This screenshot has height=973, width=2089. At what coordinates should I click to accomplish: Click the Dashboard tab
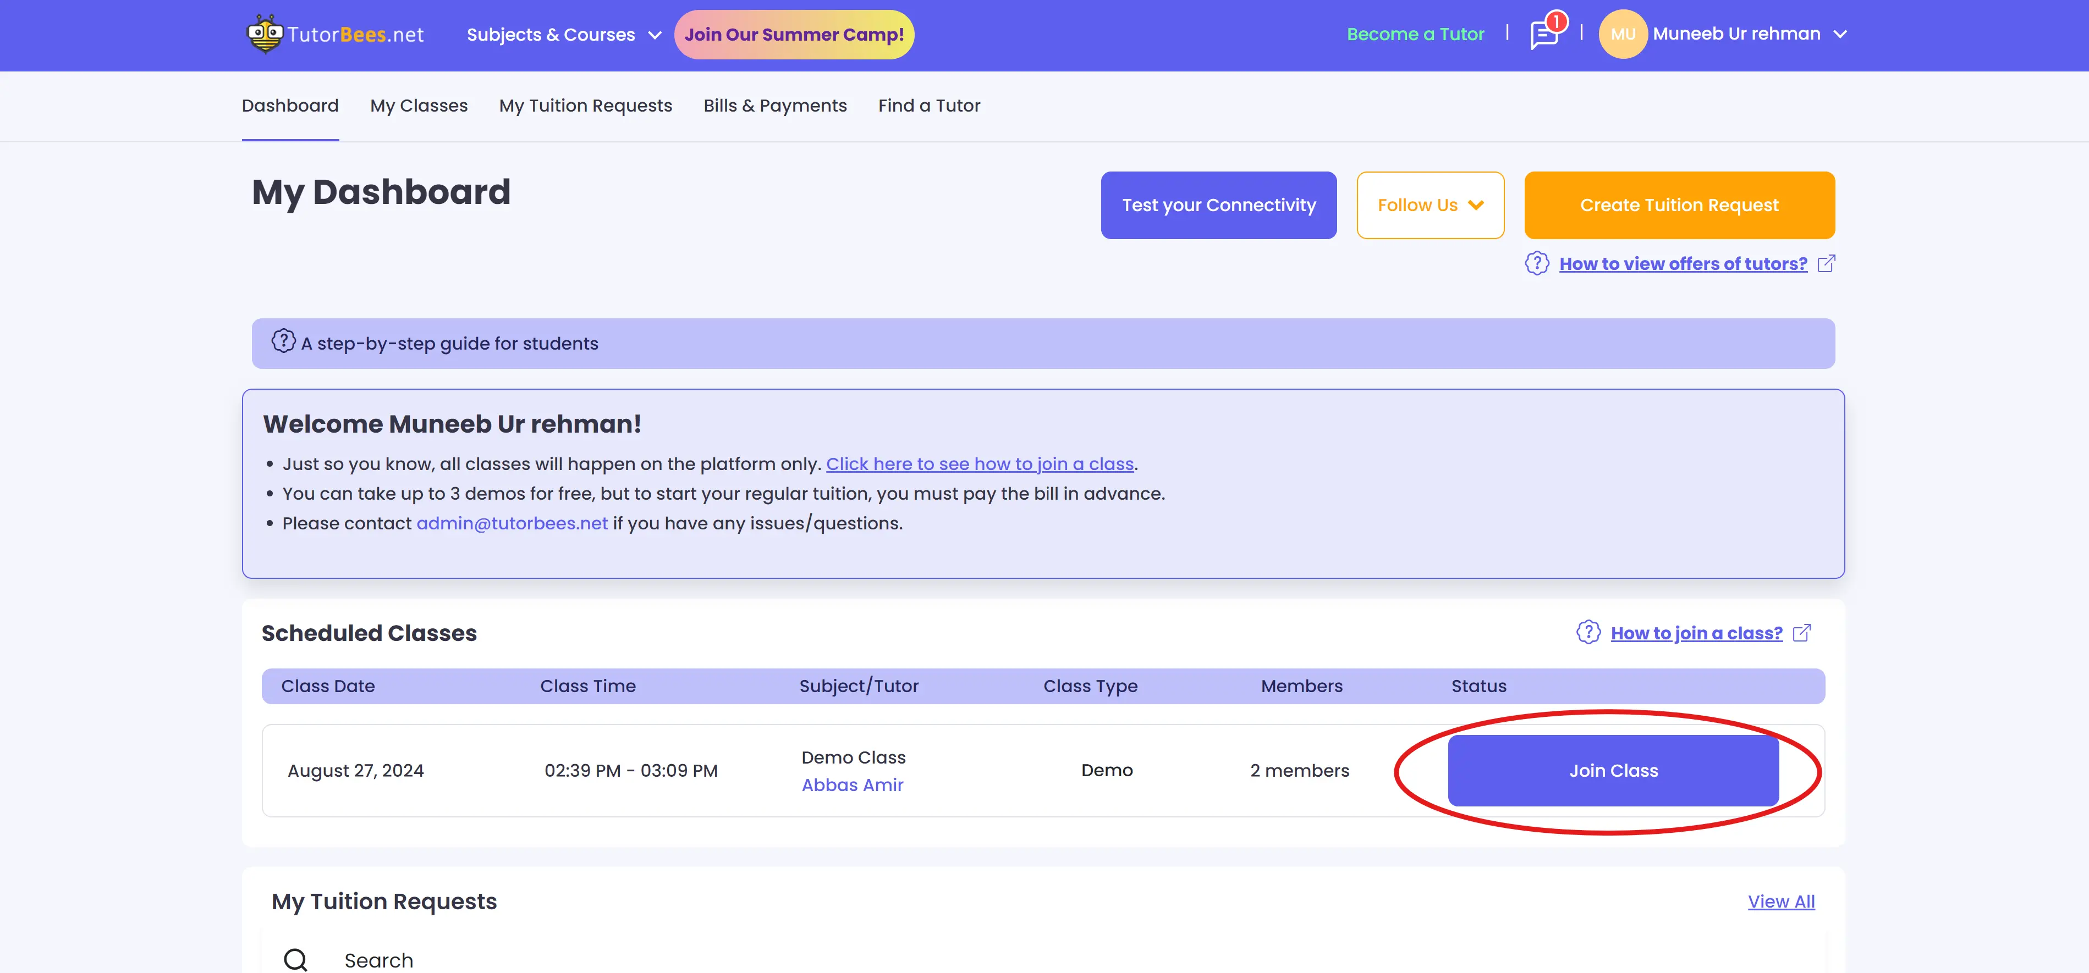[x=289, y=105]
